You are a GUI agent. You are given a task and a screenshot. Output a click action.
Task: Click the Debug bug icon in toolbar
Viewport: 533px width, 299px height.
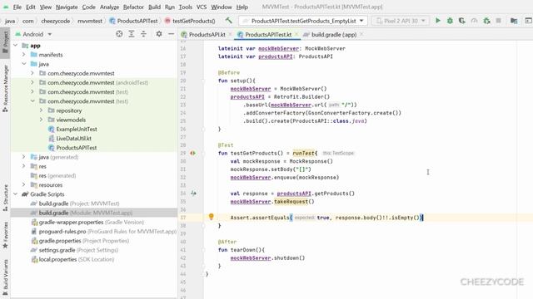pos(450,21)
